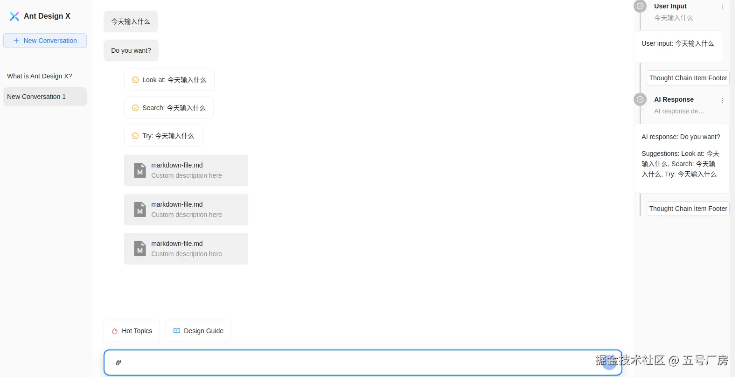
Task: Click the AI response: Do you want? text
Action: pos(681,137)
